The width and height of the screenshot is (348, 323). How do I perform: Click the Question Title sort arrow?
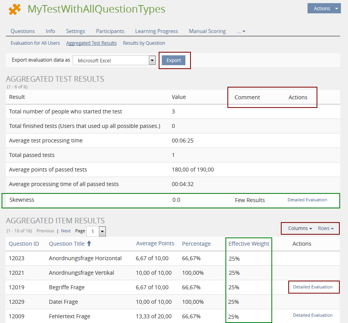point(89,244)
